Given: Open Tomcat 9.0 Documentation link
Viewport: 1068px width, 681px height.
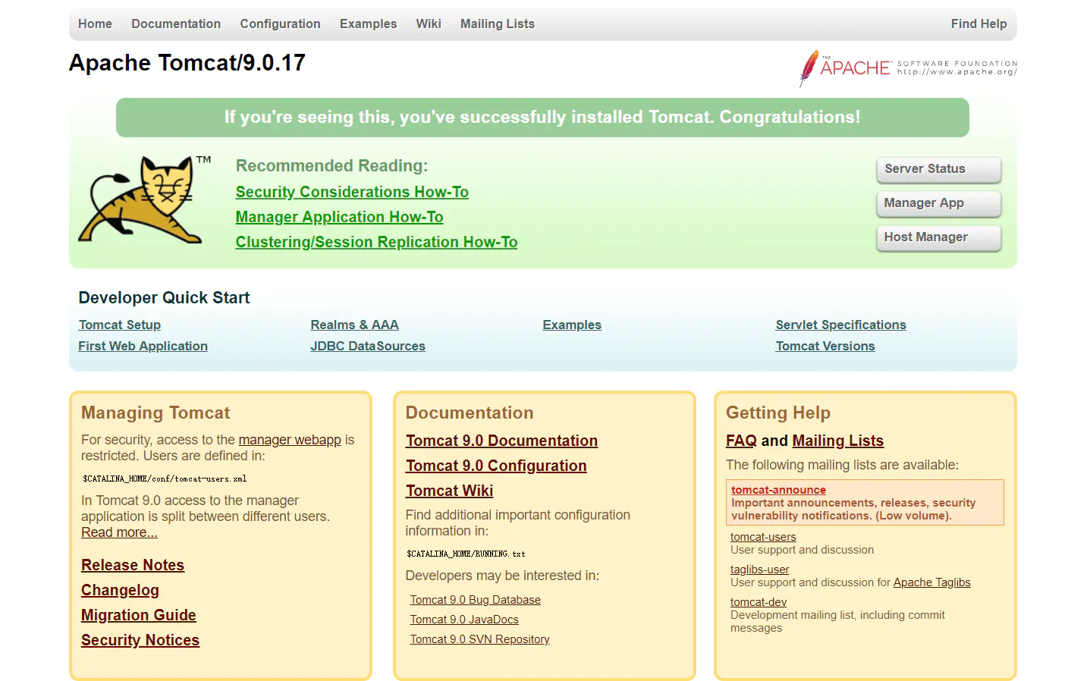Looking at the screenshot, I should (x=501, y=441).
